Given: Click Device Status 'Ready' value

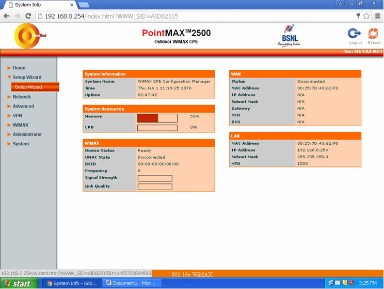Looking at the screenshot, I should click(144, 150).
